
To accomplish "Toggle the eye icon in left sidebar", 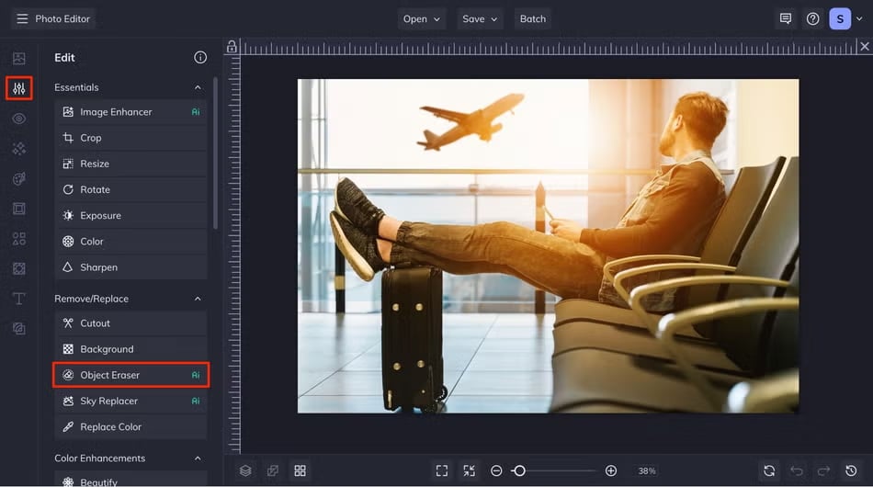I will (18, 119).
